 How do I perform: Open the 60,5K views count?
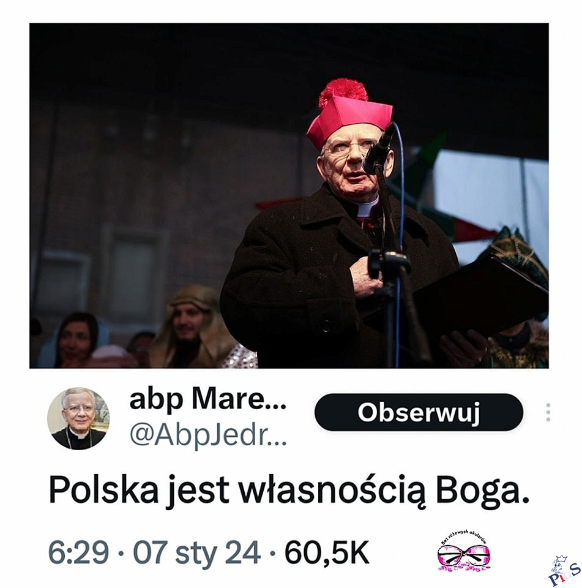[x=327, y=552]
